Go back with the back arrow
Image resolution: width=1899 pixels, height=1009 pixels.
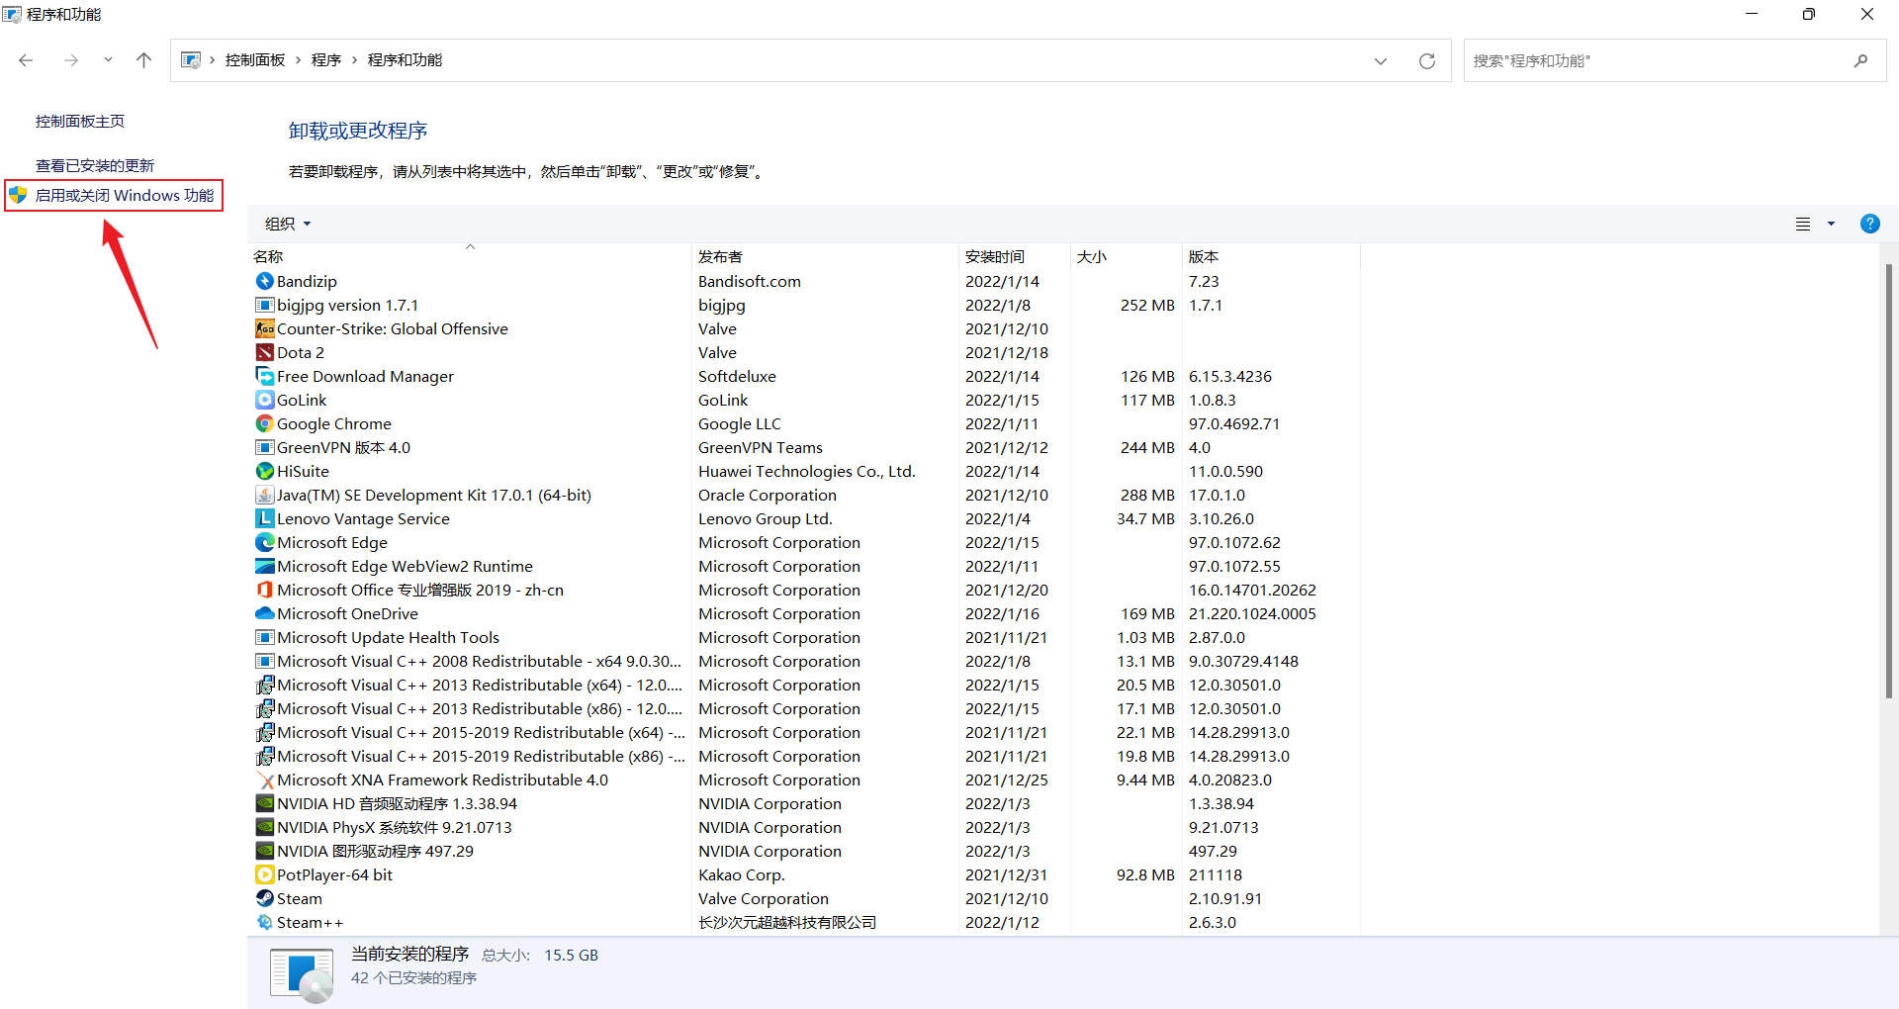[x=27, y=60]
